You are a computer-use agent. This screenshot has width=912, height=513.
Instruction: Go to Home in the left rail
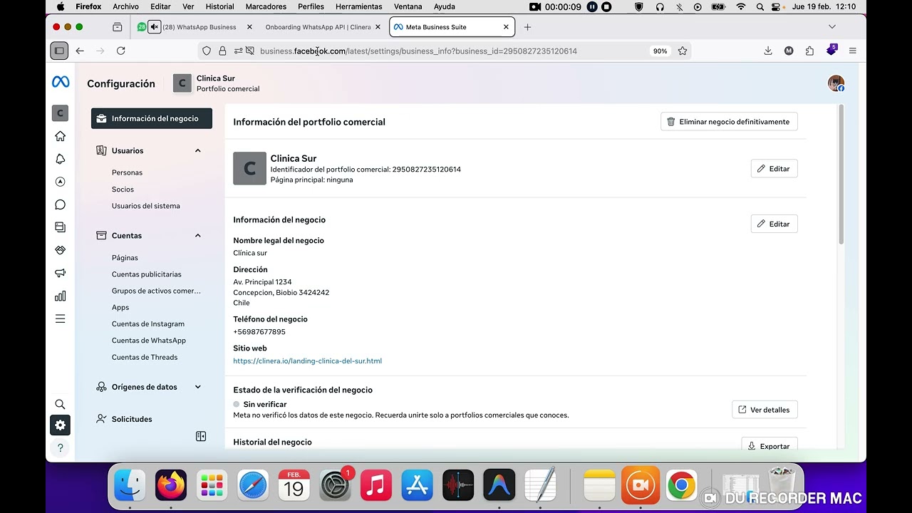pyautogui.click(x=61, y=136)
